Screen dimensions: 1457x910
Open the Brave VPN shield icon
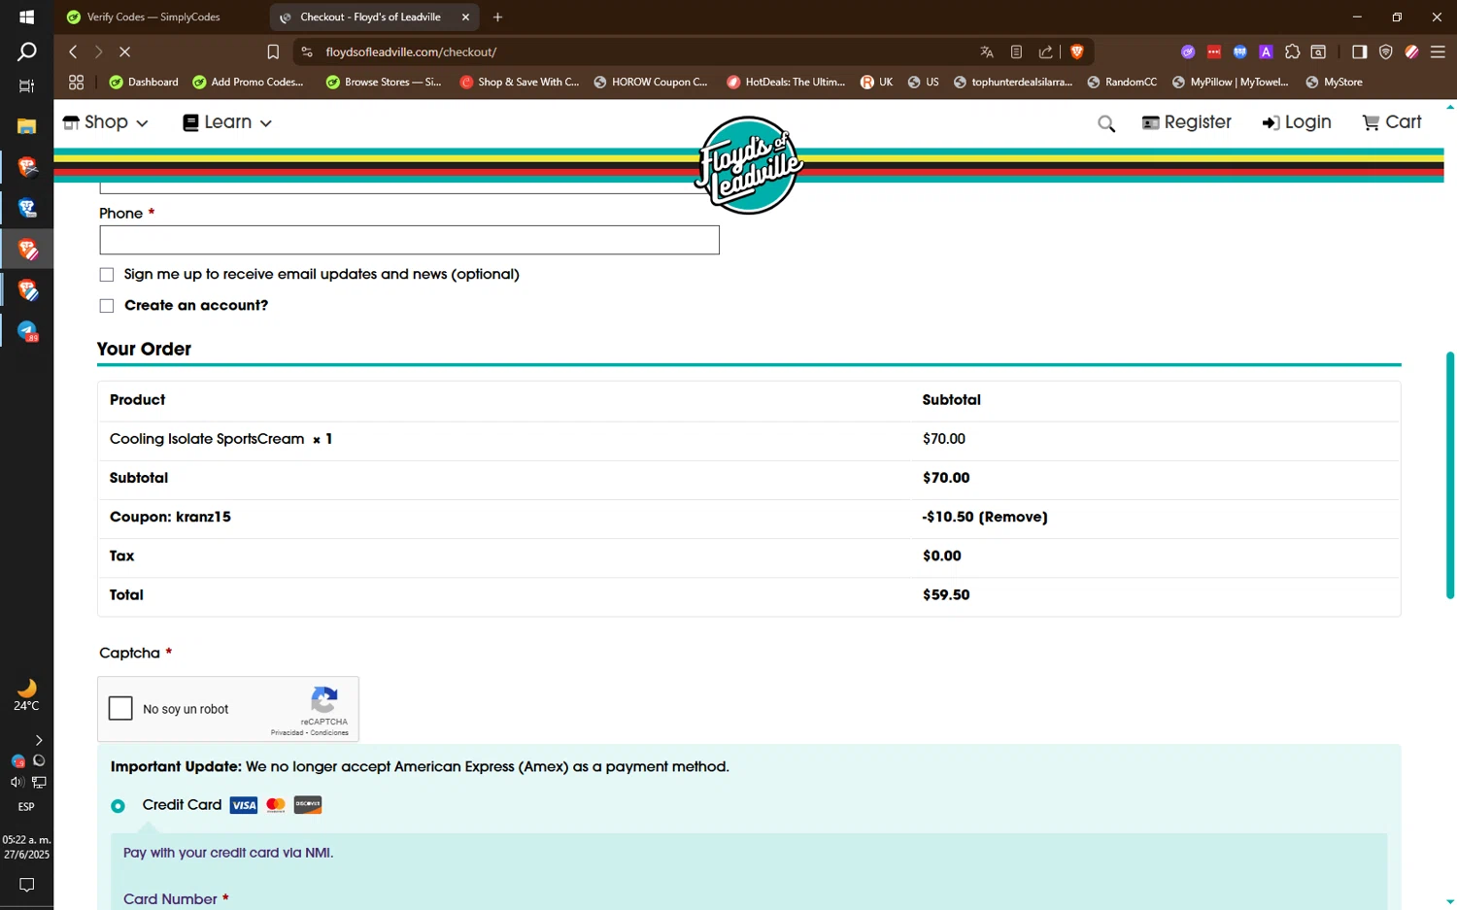pyautogui.click(x=1386, y=52)
